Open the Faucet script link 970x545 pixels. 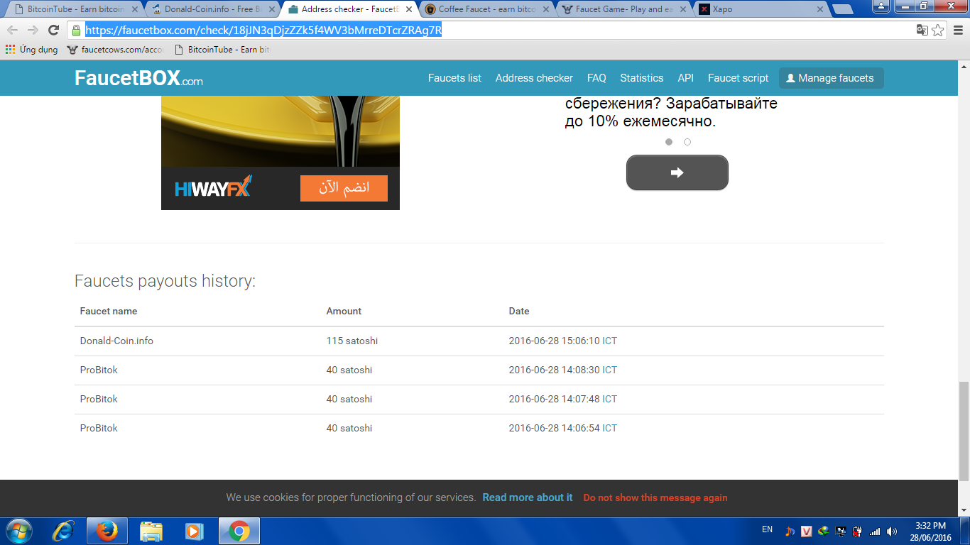(739, 78)
